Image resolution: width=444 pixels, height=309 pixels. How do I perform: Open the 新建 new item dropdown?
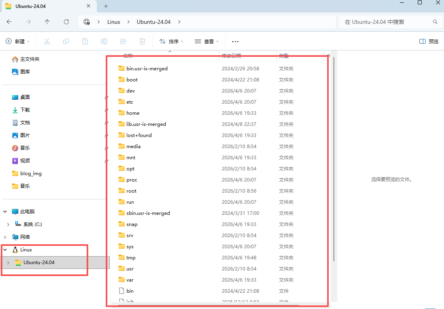pos(17,41)
